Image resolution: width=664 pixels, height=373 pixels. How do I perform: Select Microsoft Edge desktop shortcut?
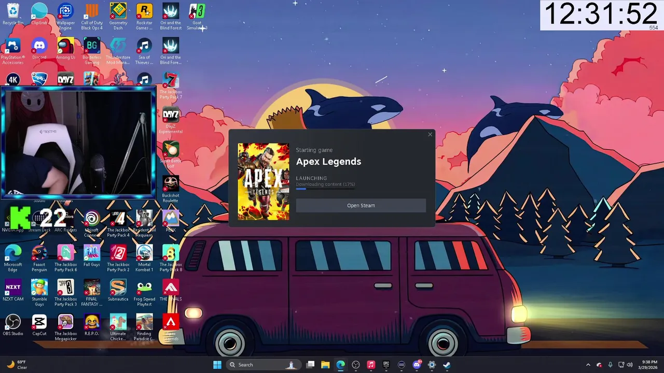(x=13, y=259)
